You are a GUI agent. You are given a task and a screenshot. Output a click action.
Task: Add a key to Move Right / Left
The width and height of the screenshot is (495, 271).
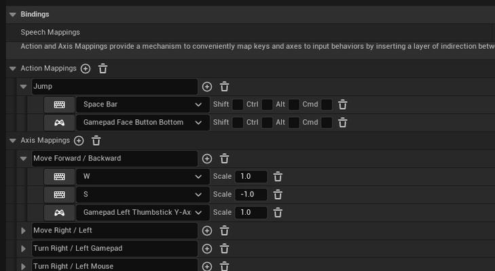coord(207,230)
